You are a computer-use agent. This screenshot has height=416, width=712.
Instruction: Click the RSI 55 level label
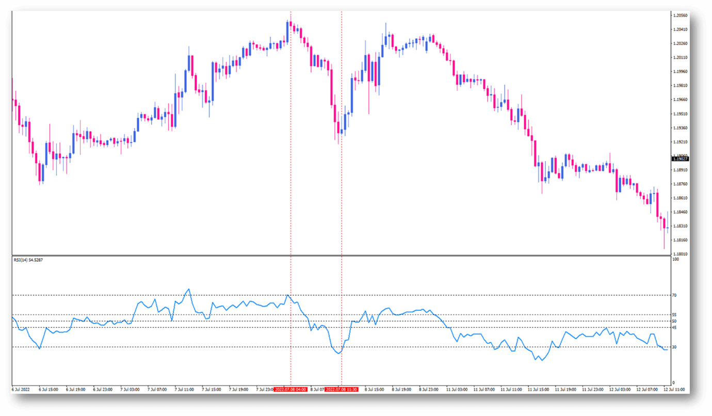(675, 315)
